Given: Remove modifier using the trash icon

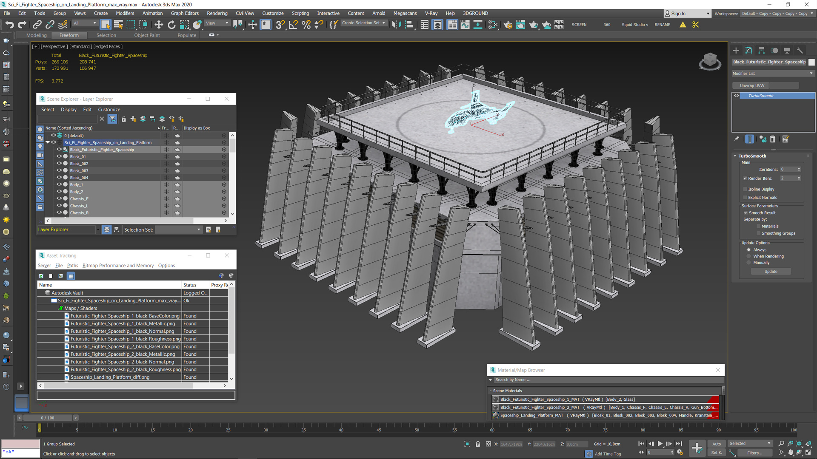Looking at the screenshot, I should coord(773,139).
